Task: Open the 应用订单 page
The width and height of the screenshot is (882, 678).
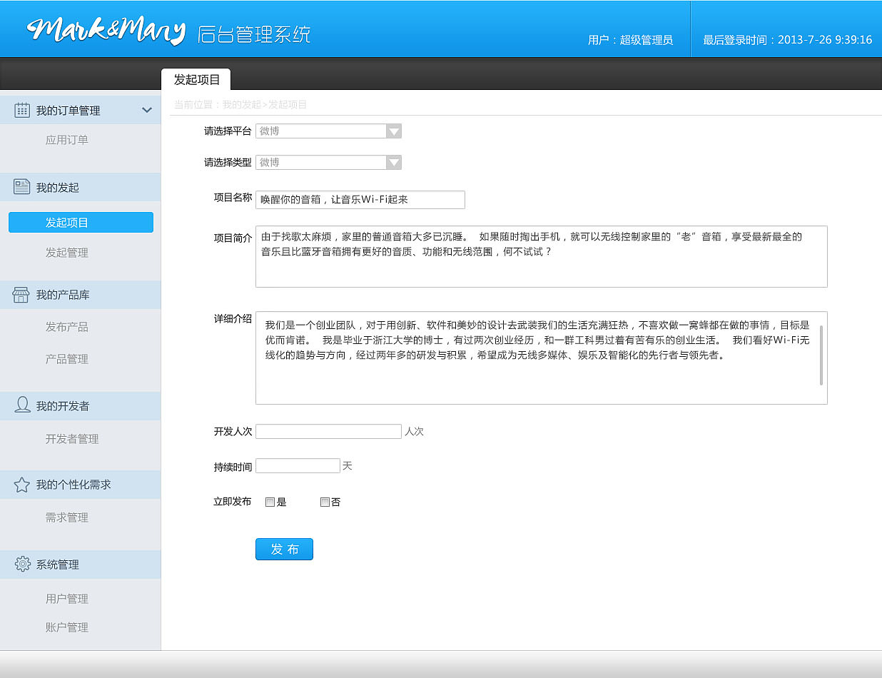Action: [x=66, y=139]
